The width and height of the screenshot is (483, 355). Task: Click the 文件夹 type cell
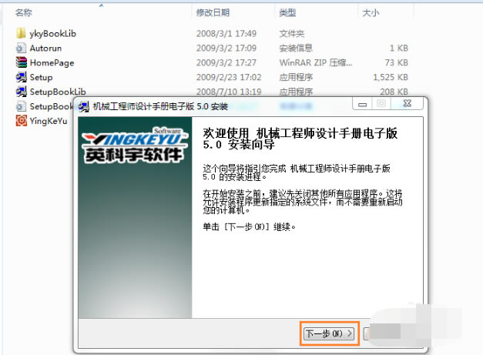click(292, 33)
